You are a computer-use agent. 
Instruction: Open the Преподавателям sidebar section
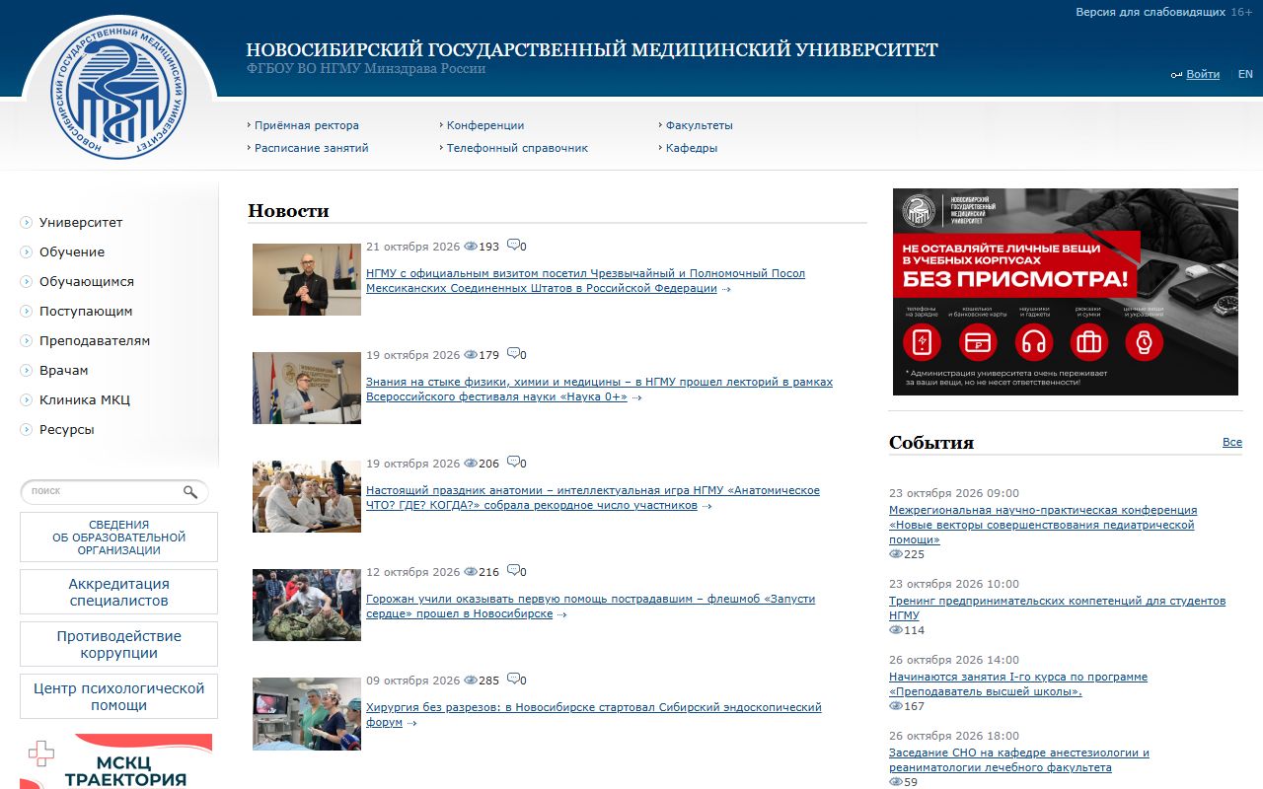click(x=95, y=341)
